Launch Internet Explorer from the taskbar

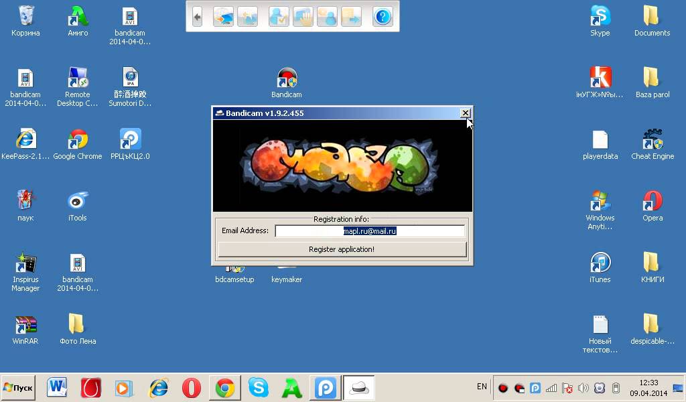158,387
